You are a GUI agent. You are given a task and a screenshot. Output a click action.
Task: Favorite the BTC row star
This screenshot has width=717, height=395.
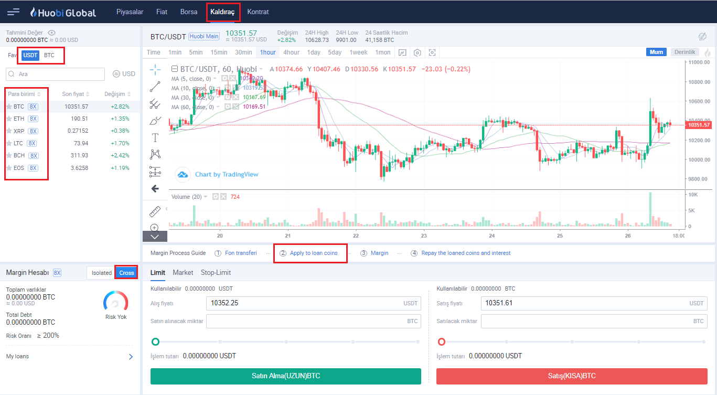(9, 106)
